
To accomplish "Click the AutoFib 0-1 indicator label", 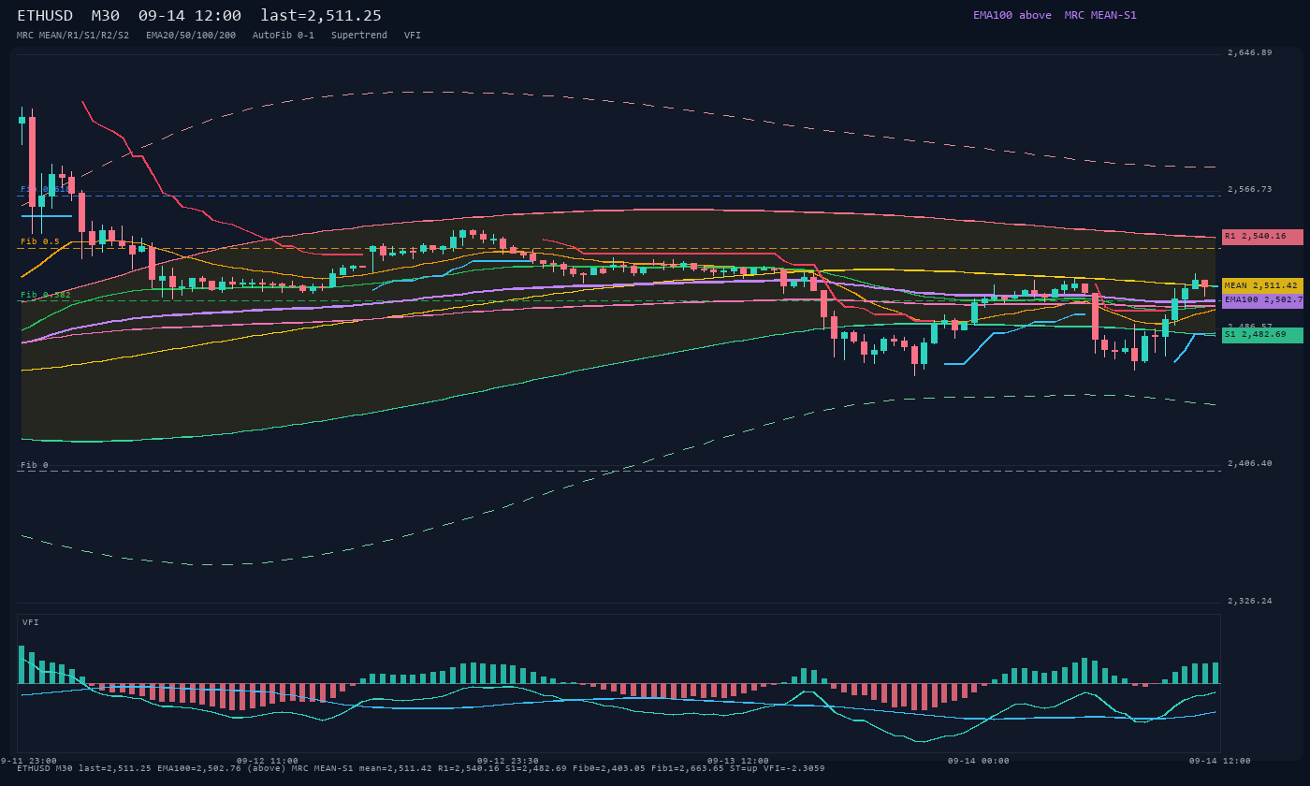I will [284, 36].
